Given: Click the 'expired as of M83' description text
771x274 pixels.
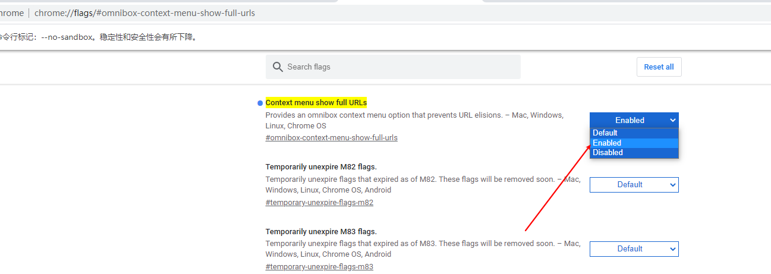Looking at the screenshot, I should (x=423, y=249).
